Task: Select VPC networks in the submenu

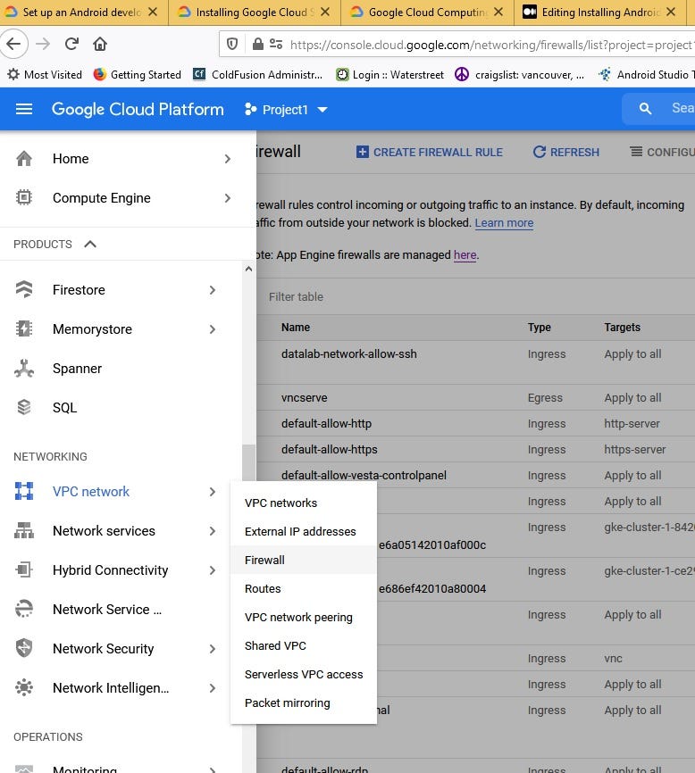Action: (x=304, y=503)
